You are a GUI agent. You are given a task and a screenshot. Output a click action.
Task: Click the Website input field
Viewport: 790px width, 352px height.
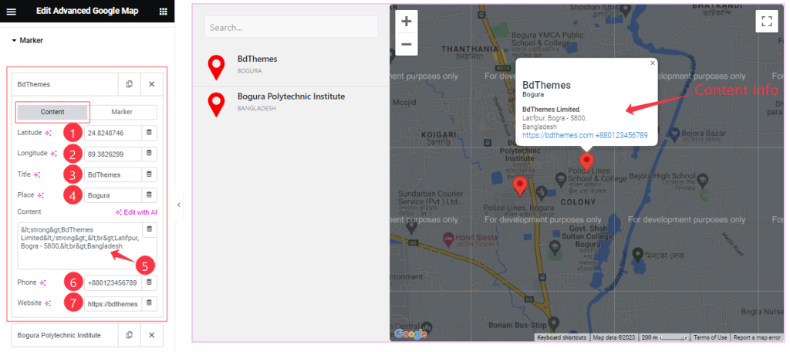click(x=113, y=303)
